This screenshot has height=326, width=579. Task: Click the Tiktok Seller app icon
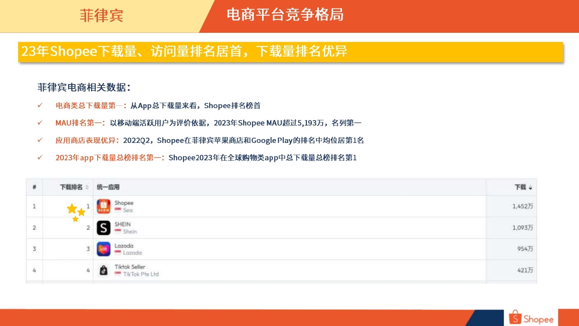[x=103, y=270]
